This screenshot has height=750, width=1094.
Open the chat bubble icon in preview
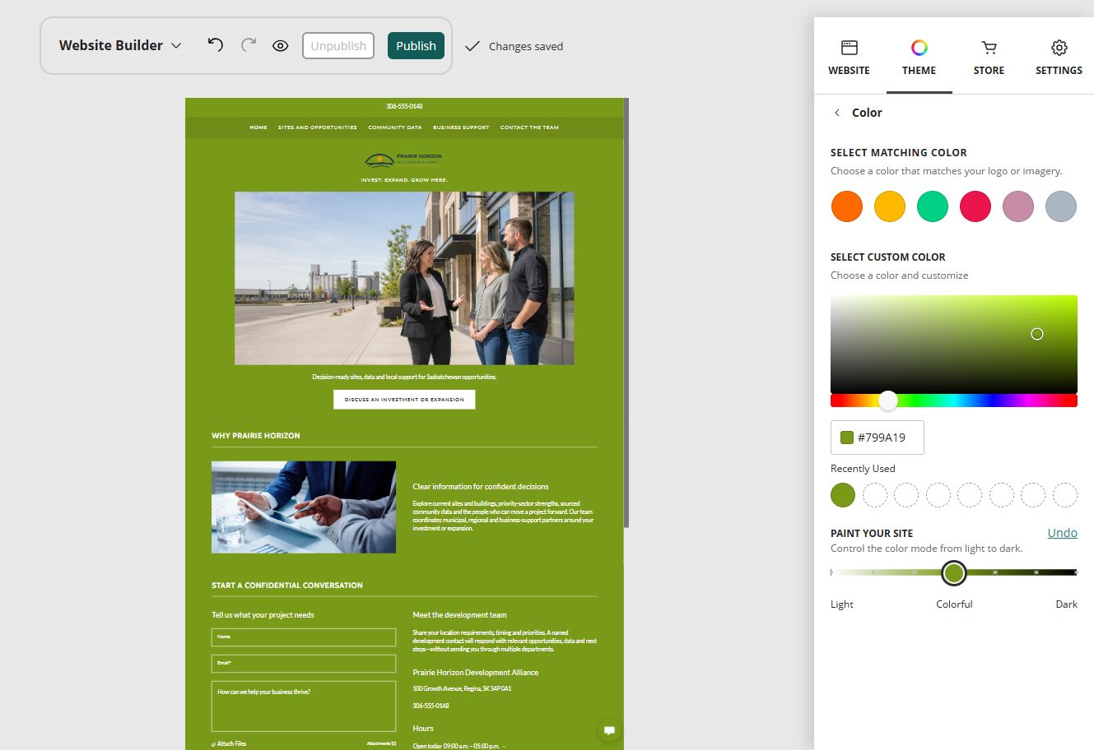pyautogui.click(x=609, y=729)
